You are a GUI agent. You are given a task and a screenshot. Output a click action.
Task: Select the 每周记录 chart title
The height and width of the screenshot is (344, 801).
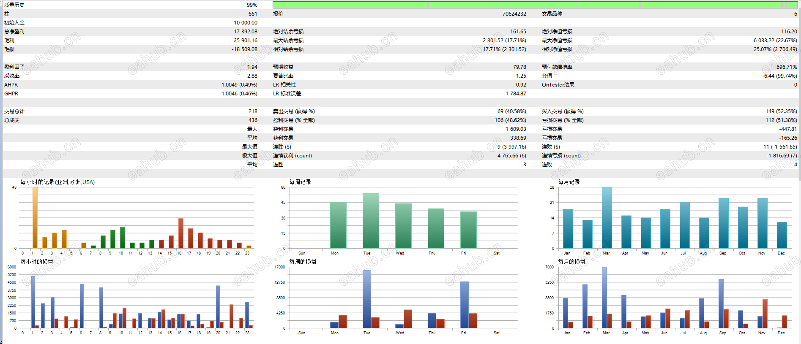tap(300, 182)
